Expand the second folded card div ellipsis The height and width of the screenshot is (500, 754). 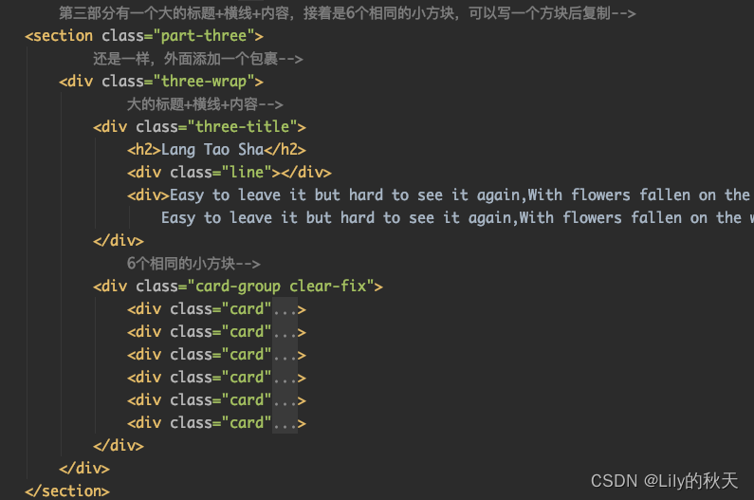[x=285, y=331]
